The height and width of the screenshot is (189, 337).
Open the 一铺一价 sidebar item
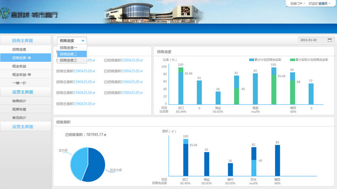19,83
